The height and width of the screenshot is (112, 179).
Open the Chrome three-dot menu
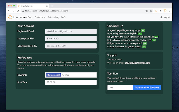[x=169, y=11]
